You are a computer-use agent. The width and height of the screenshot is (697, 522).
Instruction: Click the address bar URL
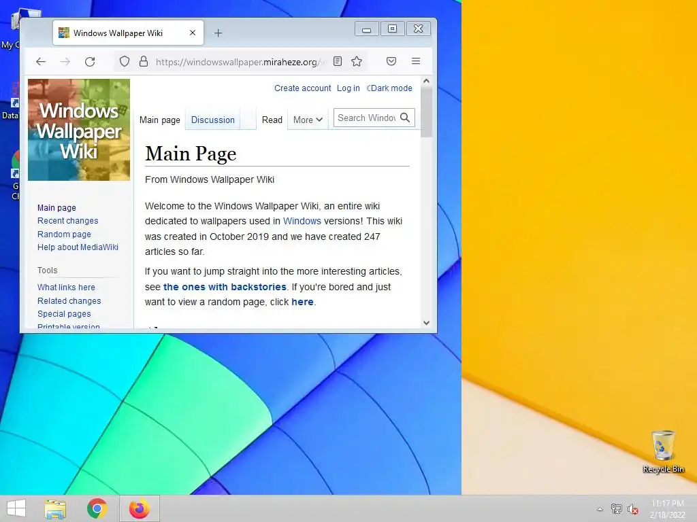click(x=240, y=62)
